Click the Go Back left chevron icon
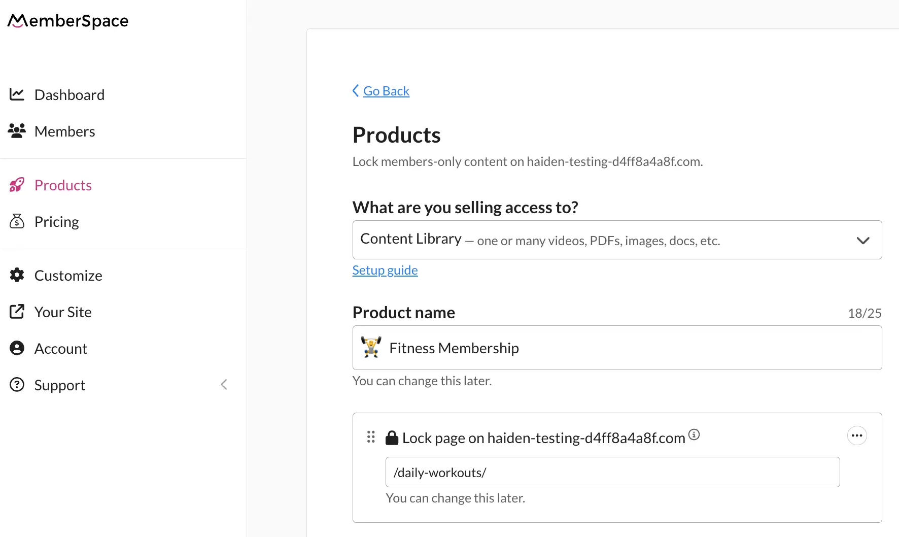The width and height of the screenshot is (899, 537). tap(356, 91)
